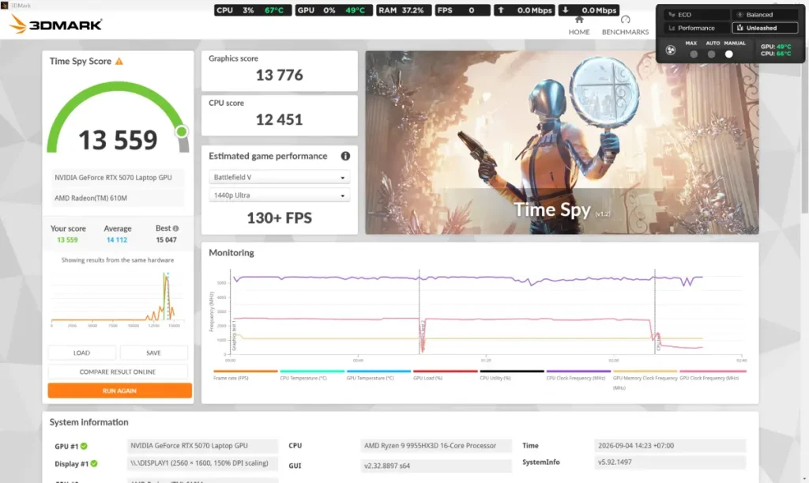Switch to the ECO power mode
809x483 pixels.
pos(697,14)
